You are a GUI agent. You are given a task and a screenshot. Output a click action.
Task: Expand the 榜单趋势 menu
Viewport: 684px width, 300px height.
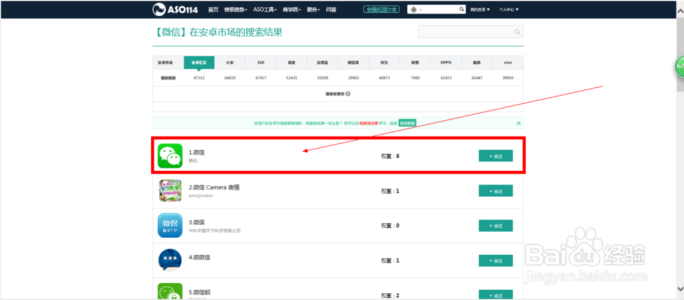[x=235, y=10]
